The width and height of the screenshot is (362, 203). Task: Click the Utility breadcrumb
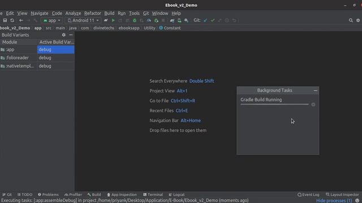click(x=149, y=28)
